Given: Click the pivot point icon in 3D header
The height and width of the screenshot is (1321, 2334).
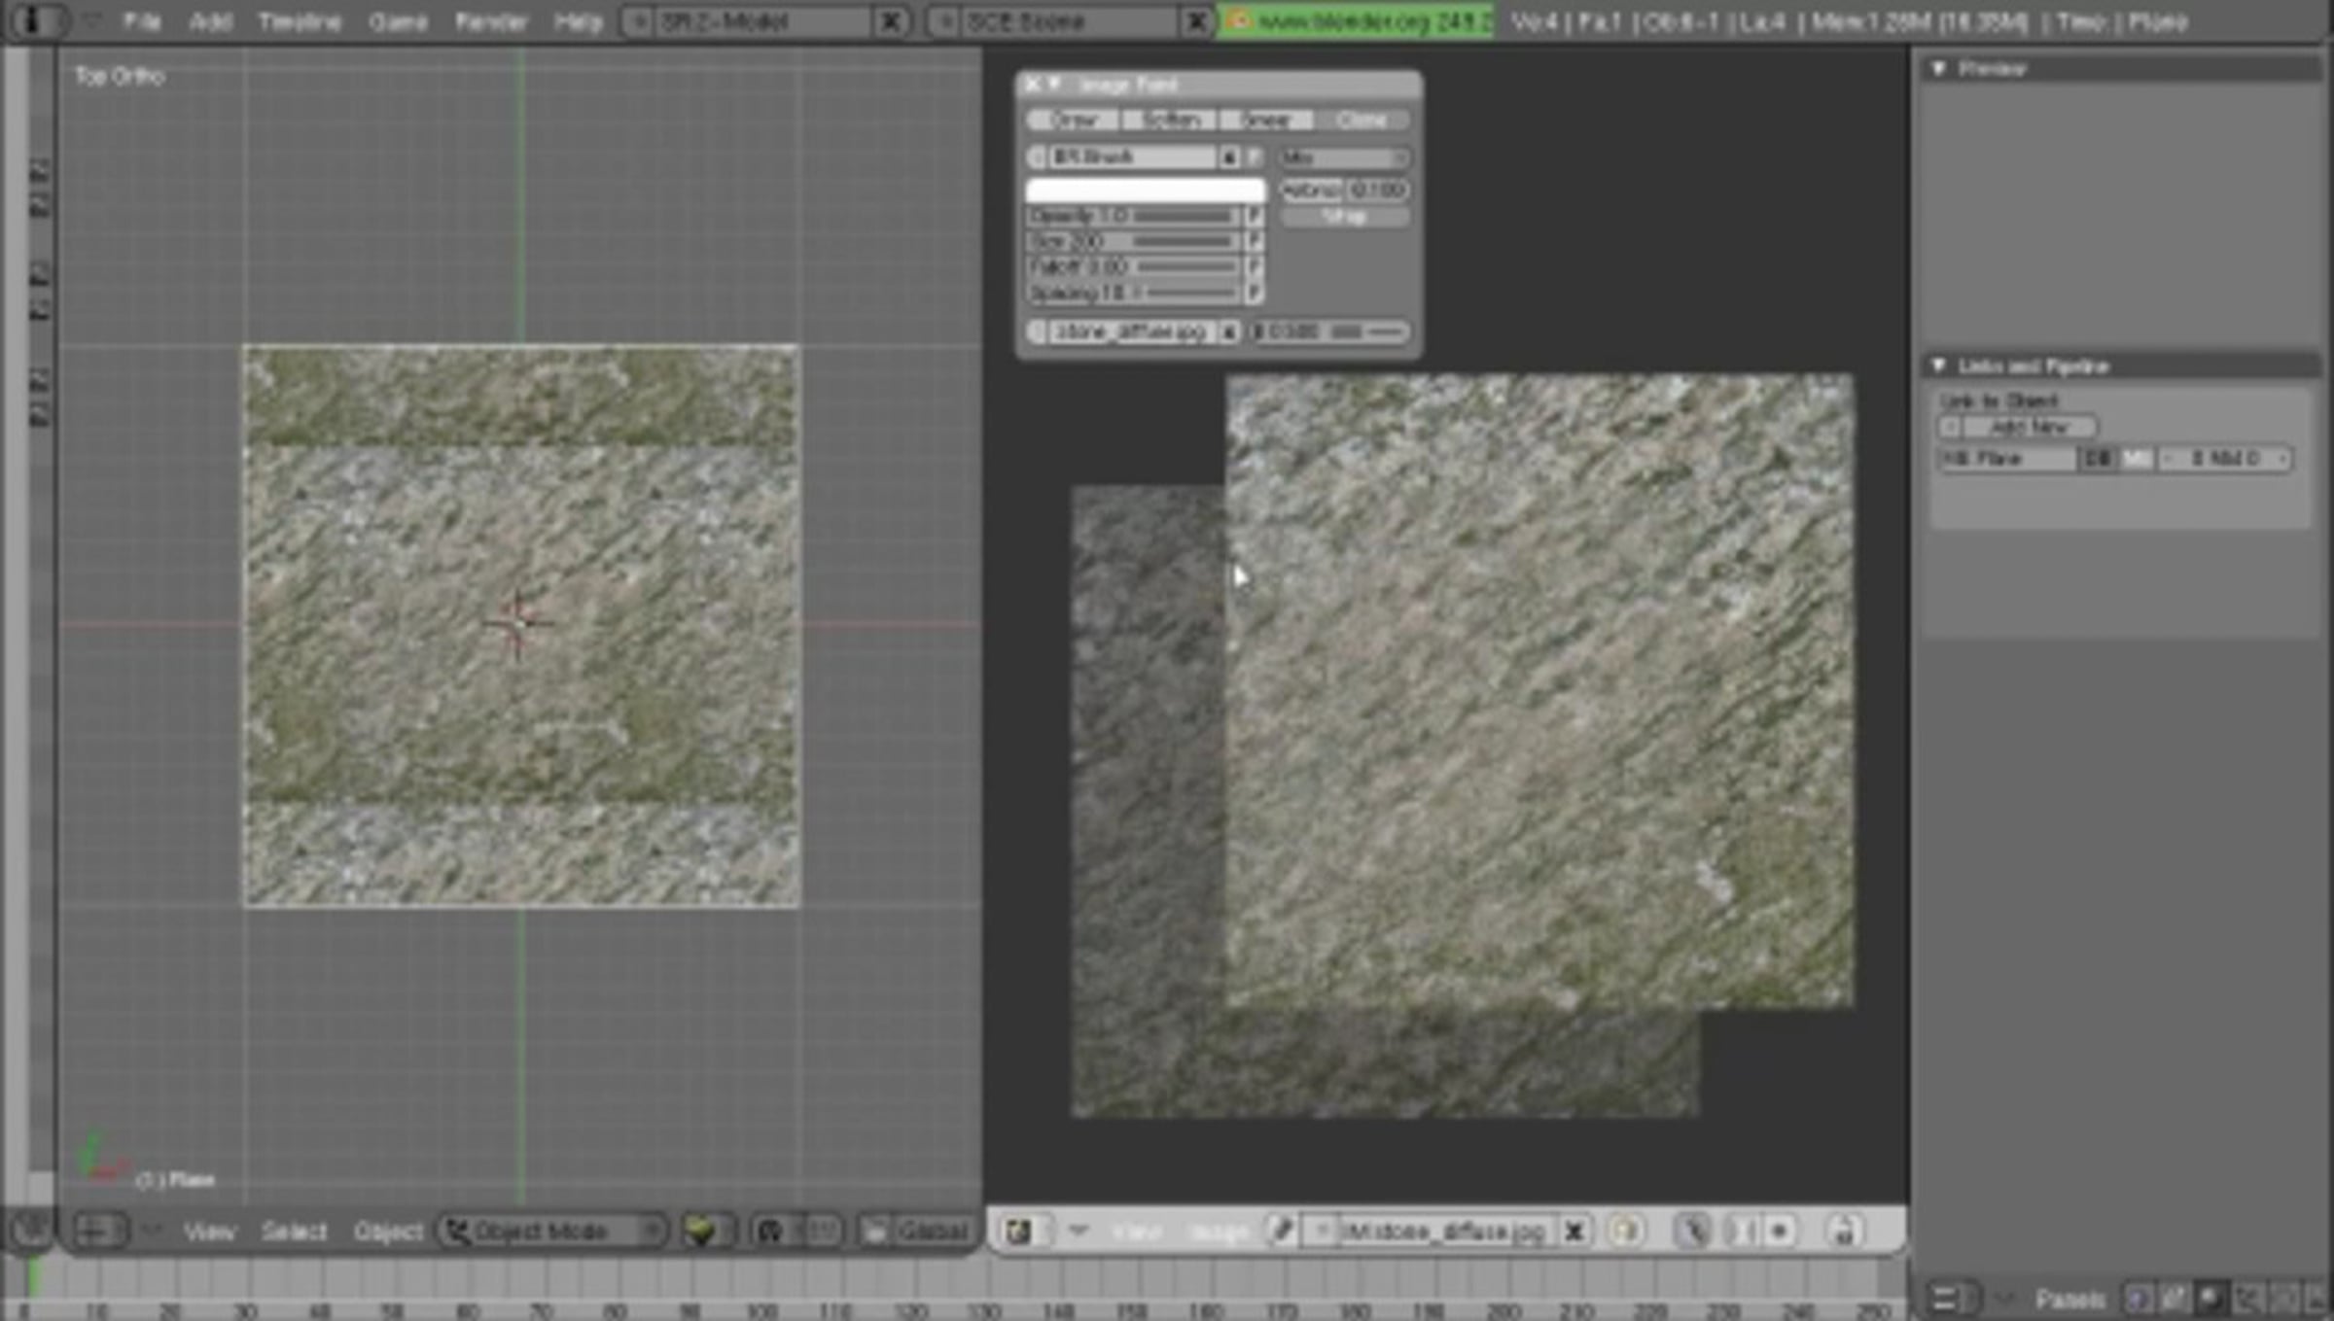Looking at the screenshot, I should pos(770,1231).
